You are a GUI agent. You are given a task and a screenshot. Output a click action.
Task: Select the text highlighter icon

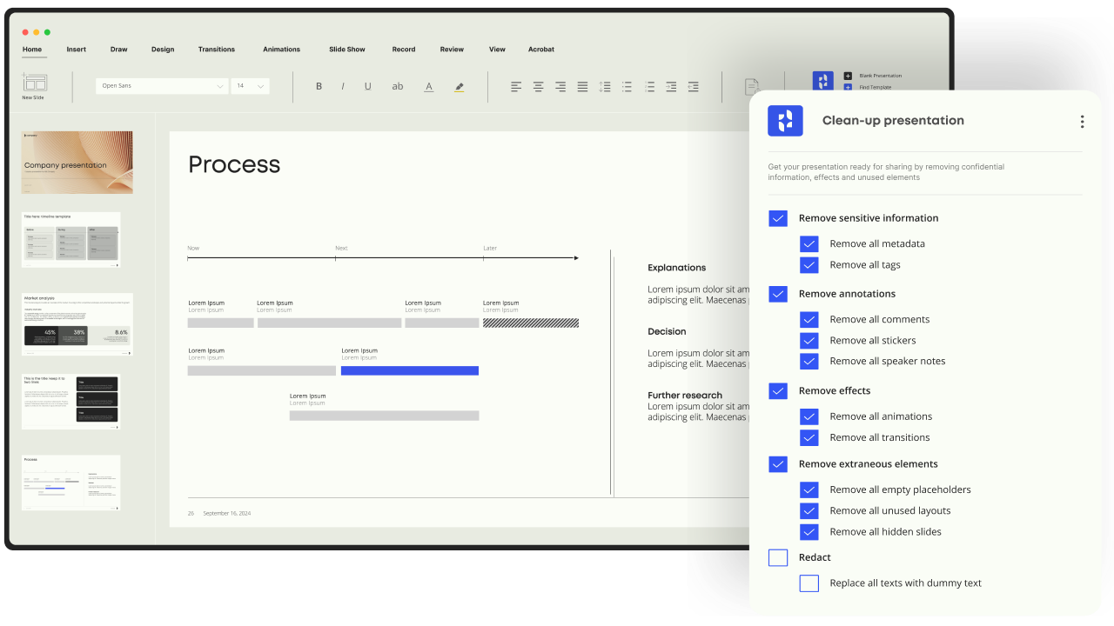point(460,86)
